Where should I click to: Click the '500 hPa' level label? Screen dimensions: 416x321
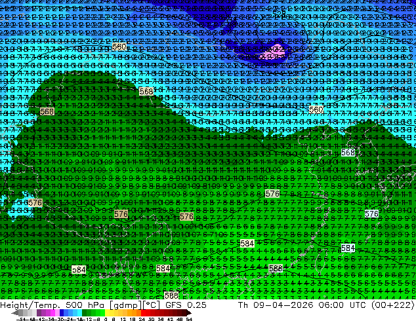pyautogui.click(x=86, y=305)
